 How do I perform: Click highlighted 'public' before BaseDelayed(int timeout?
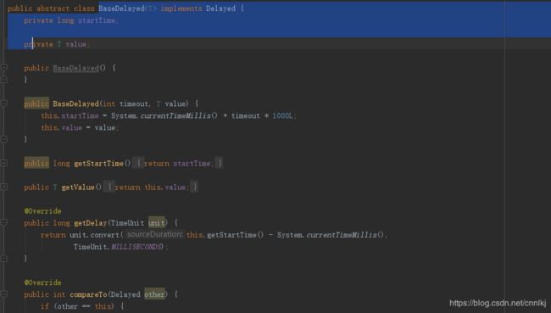click(36, 103)
